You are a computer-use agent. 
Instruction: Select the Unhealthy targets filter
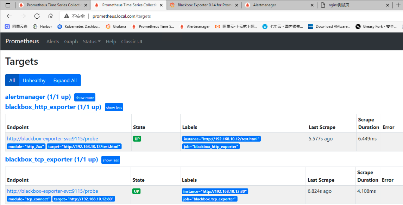tap(34, 80)
